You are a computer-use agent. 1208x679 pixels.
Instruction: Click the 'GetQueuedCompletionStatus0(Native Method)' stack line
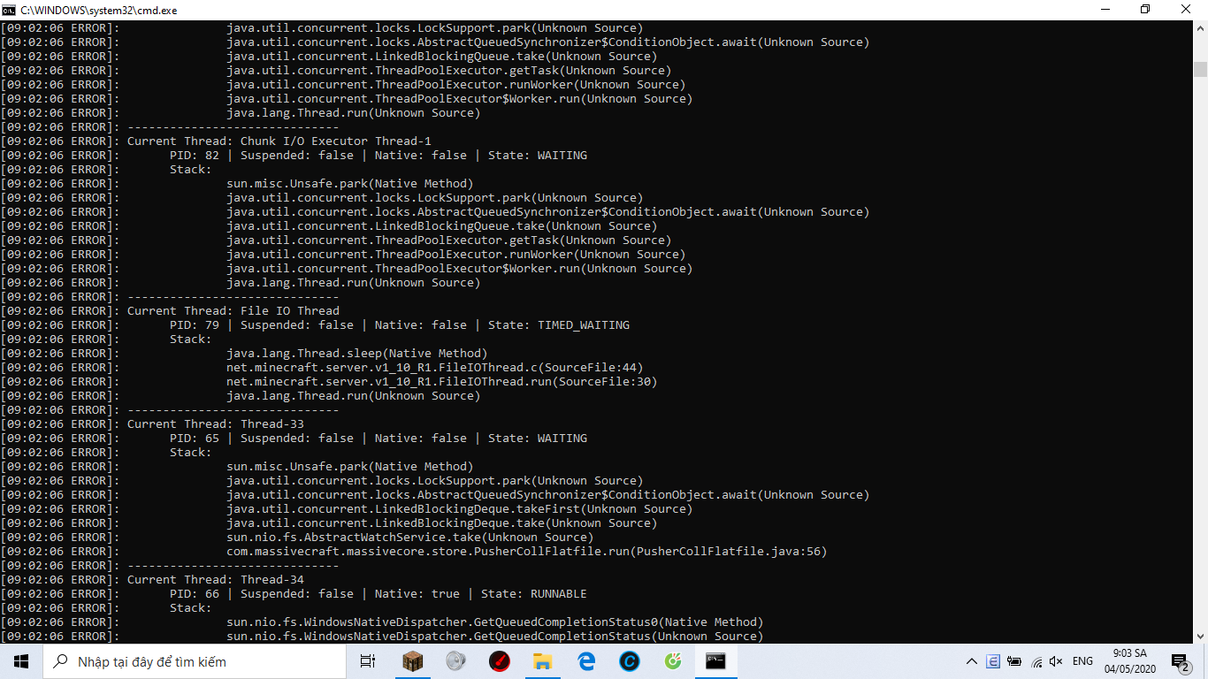tap(495, 622)
